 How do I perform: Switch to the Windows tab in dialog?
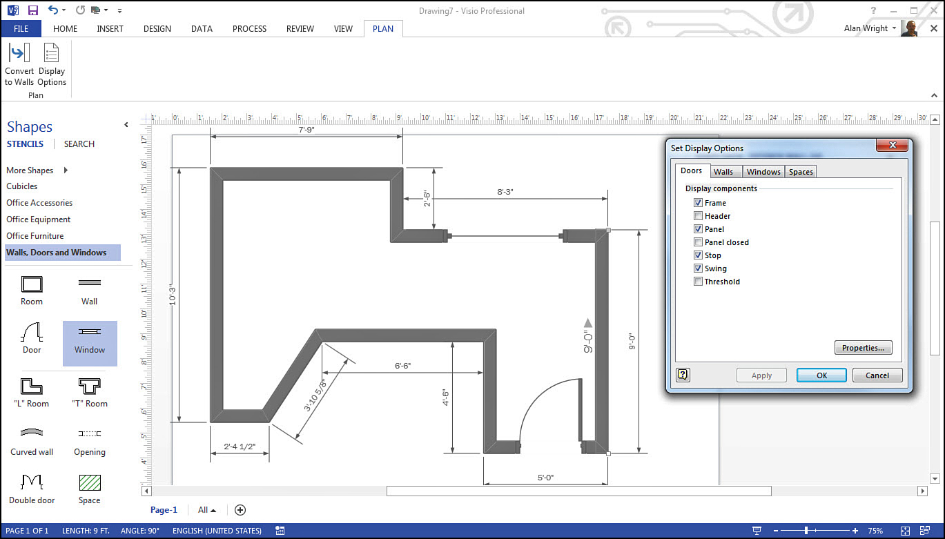pyautogui.click(x=763, y=172)
